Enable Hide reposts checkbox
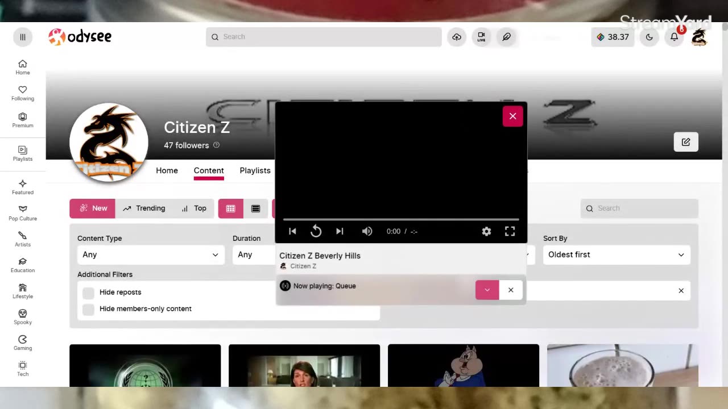This screenshot has height=409, width=728. click(x=88, y=293)
